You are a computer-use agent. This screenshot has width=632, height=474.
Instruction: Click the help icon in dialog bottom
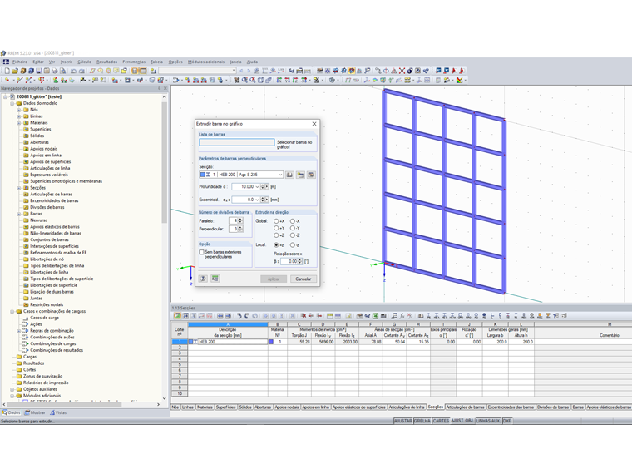click(x=203, y=279)
